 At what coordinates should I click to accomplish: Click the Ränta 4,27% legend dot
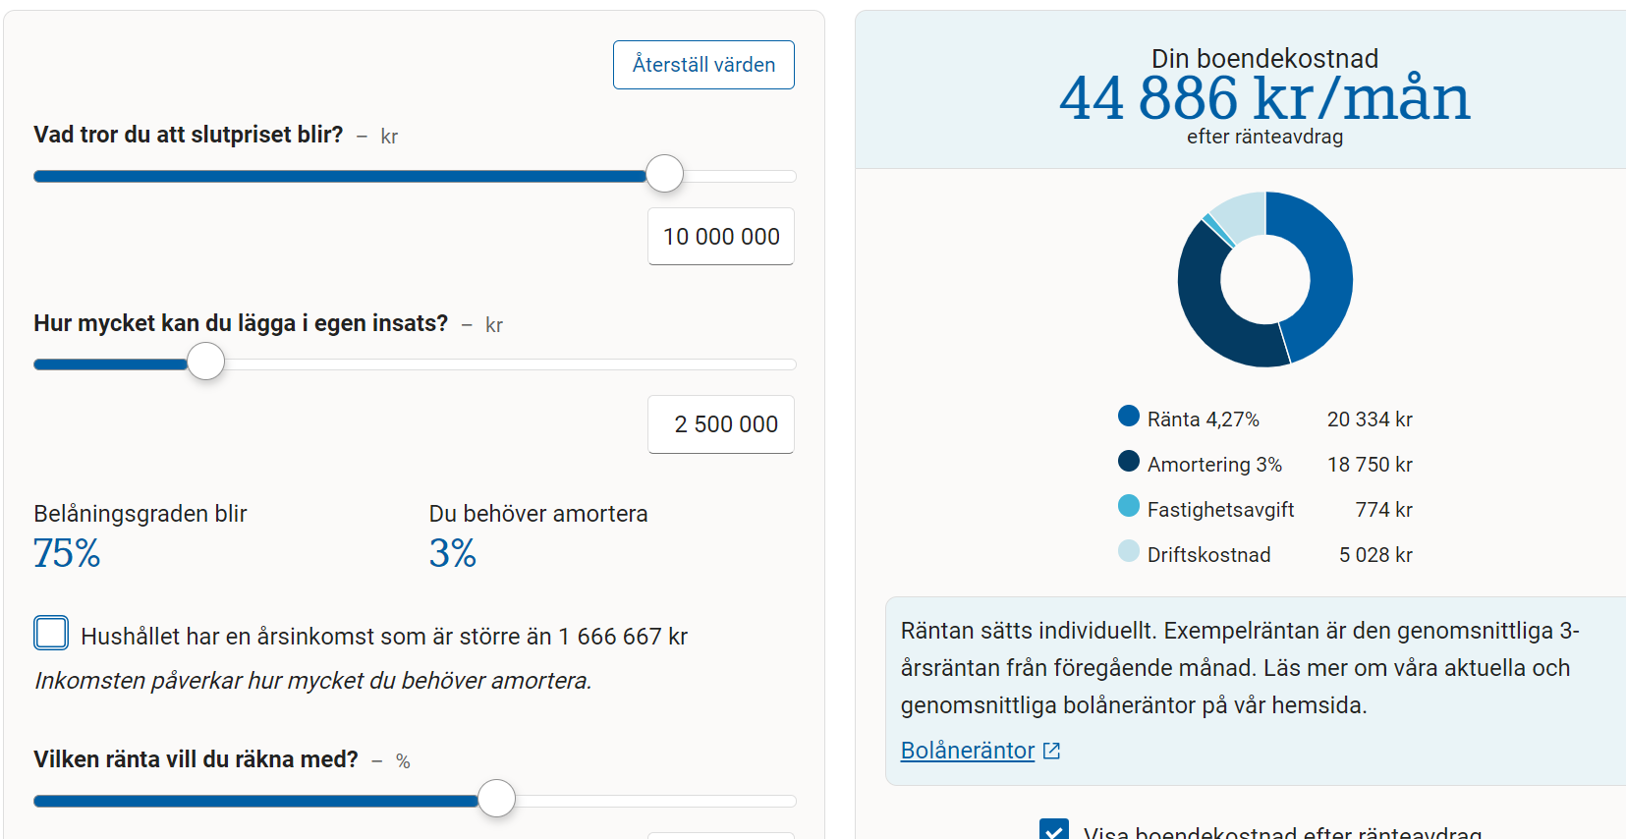tap(1129, 417)
